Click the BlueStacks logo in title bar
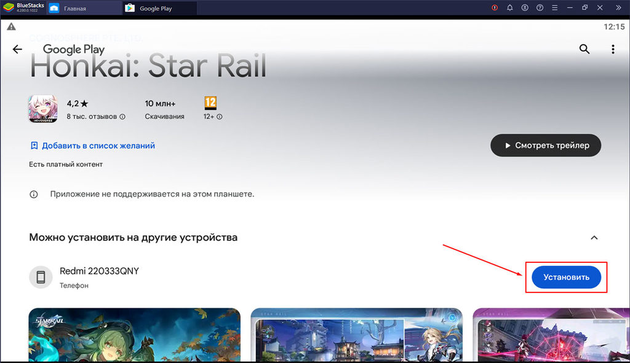Viewport: 630px width, 363px height. coord(9,7)
